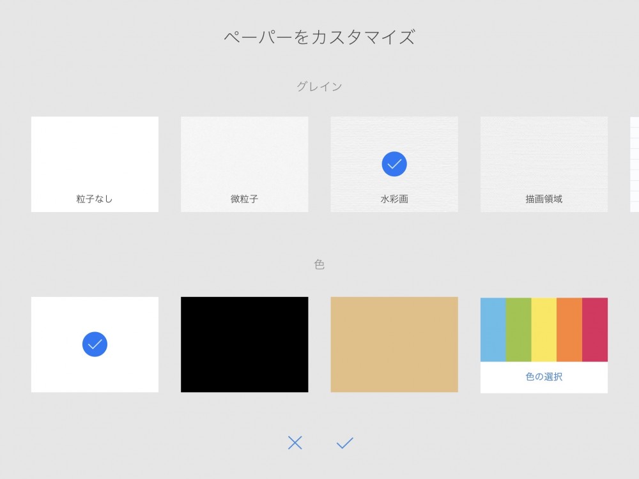Pick the 水彩画 watercolor paper tile
639x479 pixels.
click(x=394, y=185)
